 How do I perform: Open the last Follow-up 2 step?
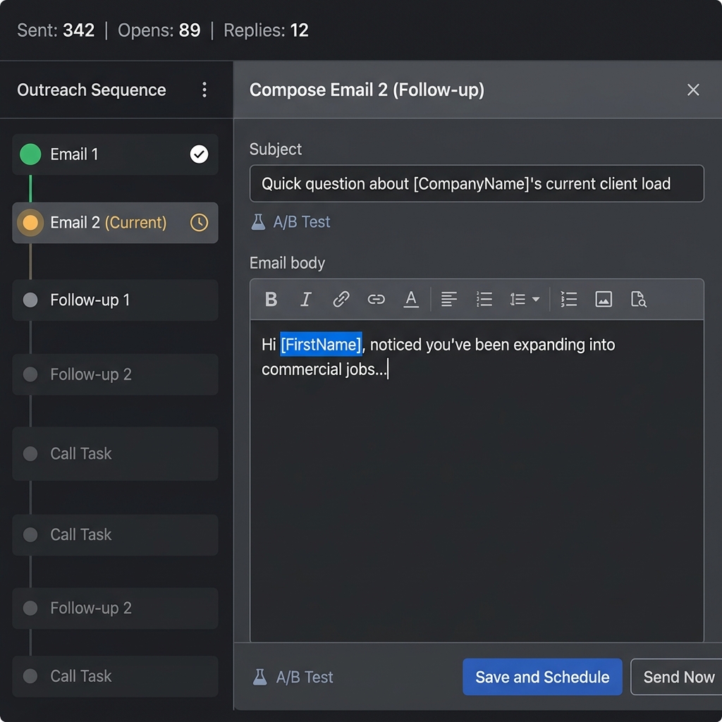tap(115, 608)
